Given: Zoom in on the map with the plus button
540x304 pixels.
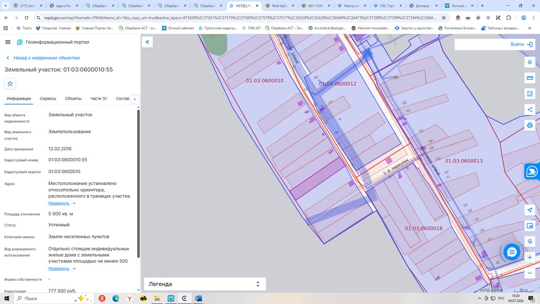Looking at the screenshot, I should click(530, 257).
